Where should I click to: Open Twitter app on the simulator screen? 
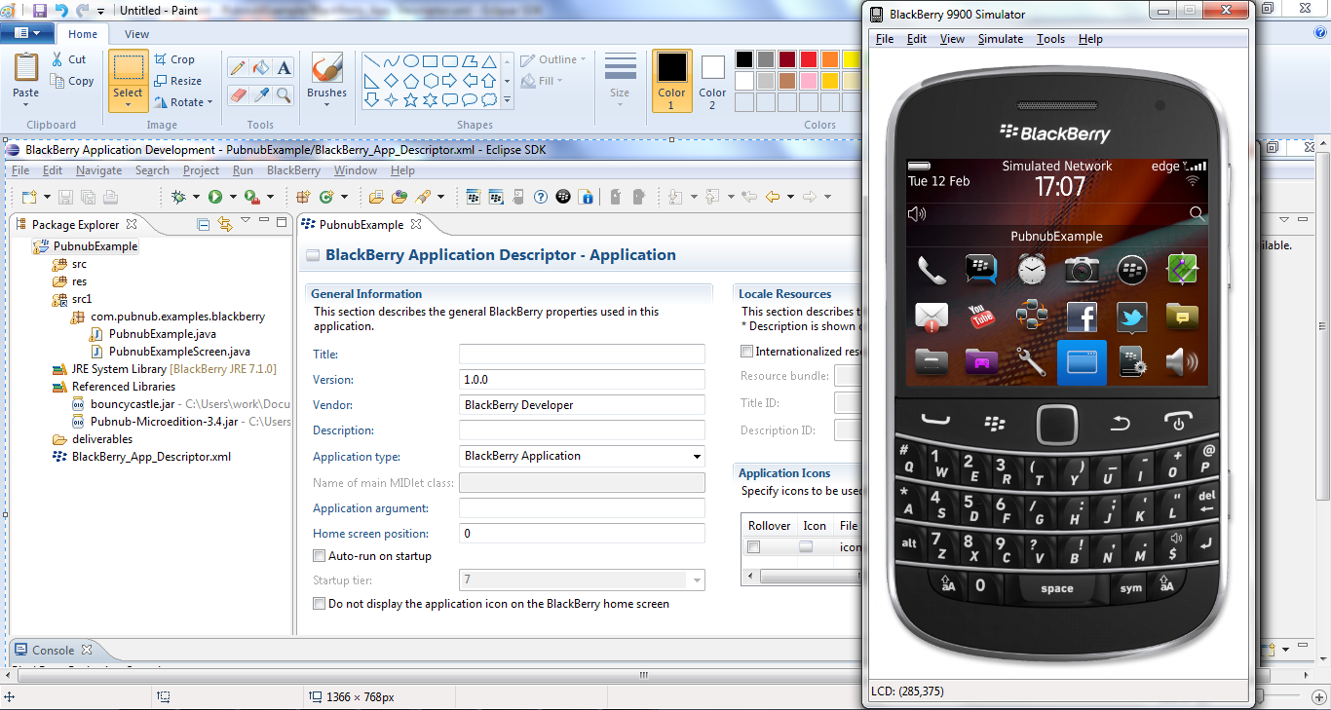pyautogui.click(x=1131, y=316)
